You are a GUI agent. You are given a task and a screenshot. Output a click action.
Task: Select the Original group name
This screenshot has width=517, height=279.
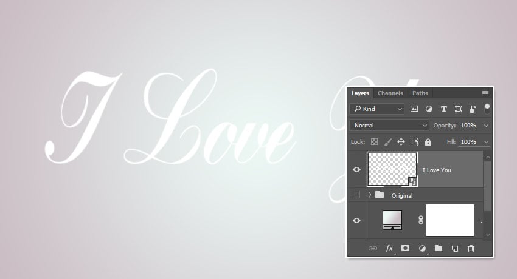tap(402, 195)
